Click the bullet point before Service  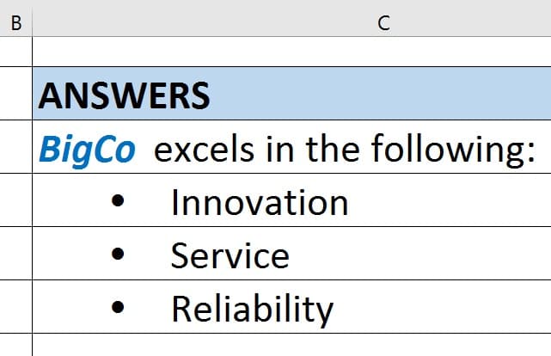[x=118, y=254]
